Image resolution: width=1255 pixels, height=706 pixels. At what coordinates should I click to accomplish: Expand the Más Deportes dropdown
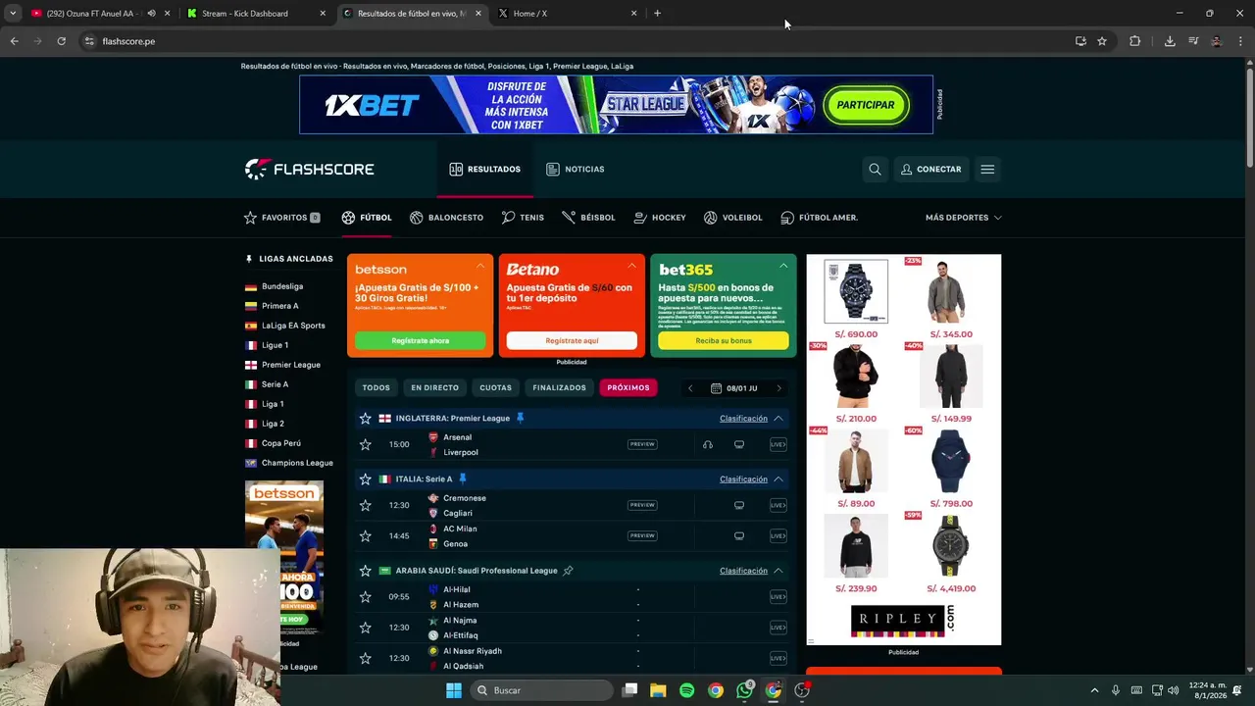click(963, 217)
